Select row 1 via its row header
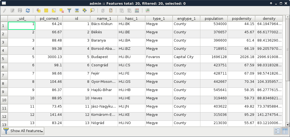 point(4,26)
